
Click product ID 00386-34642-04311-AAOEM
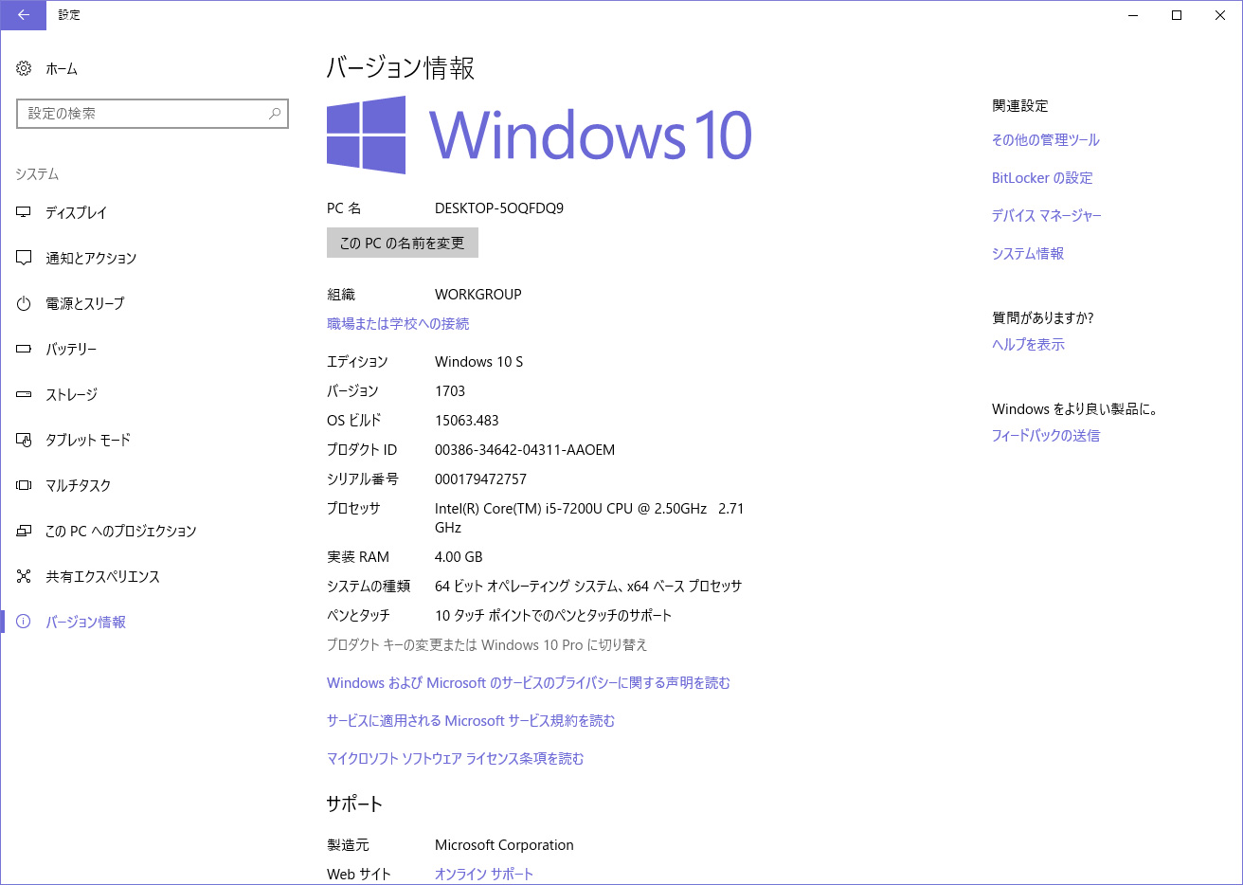(525, 449)
